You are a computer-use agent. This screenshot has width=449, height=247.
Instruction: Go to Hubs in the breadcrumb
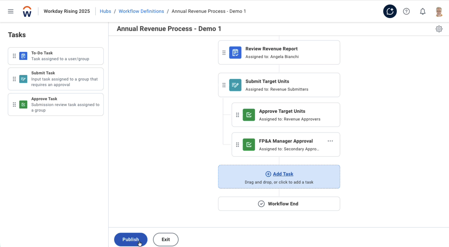click(105, 11)
